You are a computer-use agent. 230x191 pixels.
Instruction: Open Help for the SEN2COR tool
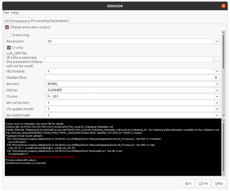click(219, 183)
